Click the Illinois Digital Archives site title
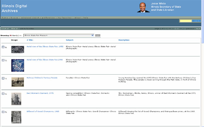204x127 pixels. point(14,8)
